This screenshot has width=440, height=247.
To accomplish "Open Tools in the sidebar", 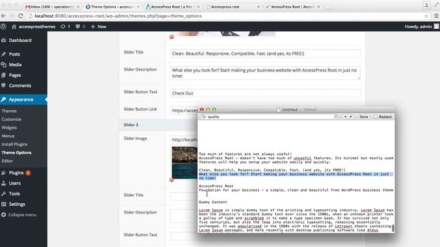I will click(x=14, y=193).
